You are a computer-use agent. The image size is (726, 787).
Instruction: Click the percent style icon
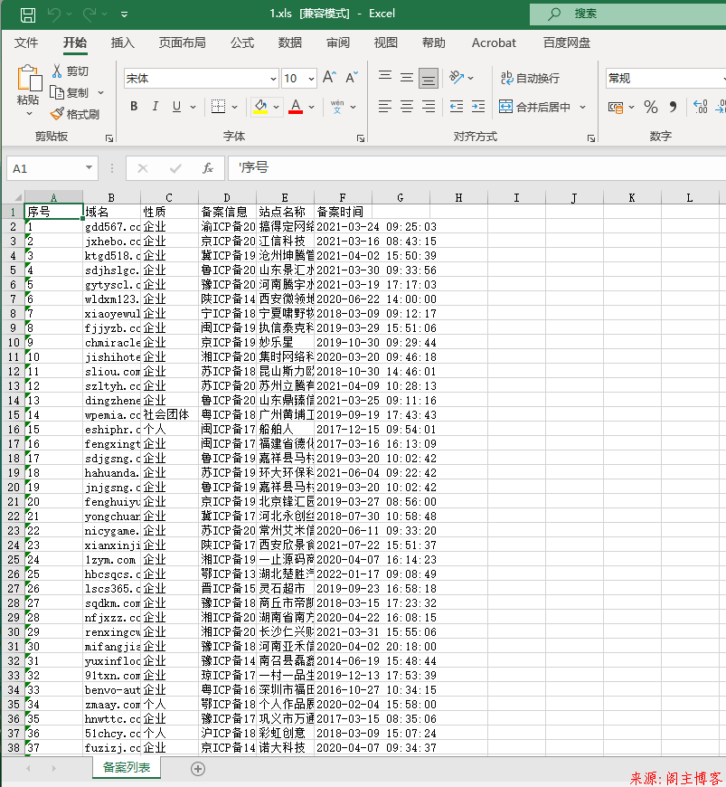(650, 106)
